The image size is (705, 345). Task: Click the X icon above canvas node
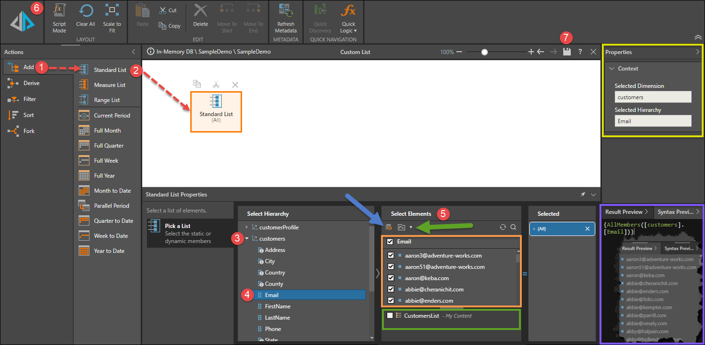pyautogui.click(x=235, y=85)
